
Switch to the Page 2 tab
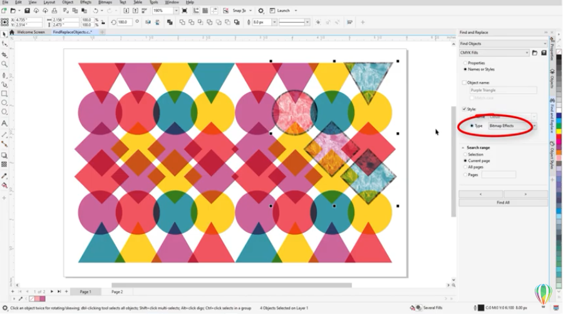(117, 291)
